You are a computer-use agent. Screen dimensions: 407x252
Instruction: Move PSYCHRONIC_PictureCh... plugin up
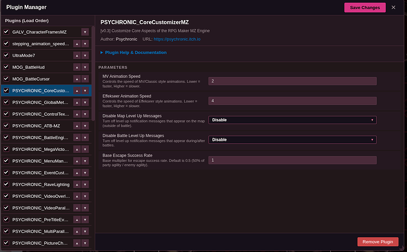click(77, 243)
